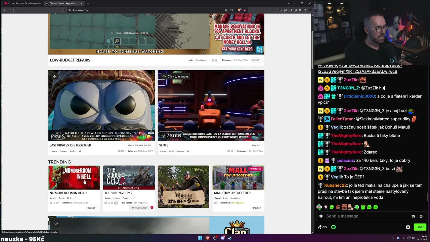The height and width of the screenshot is (242, 430).
Task: Click the Strategy tag on Sente
Action: point(180,151)
